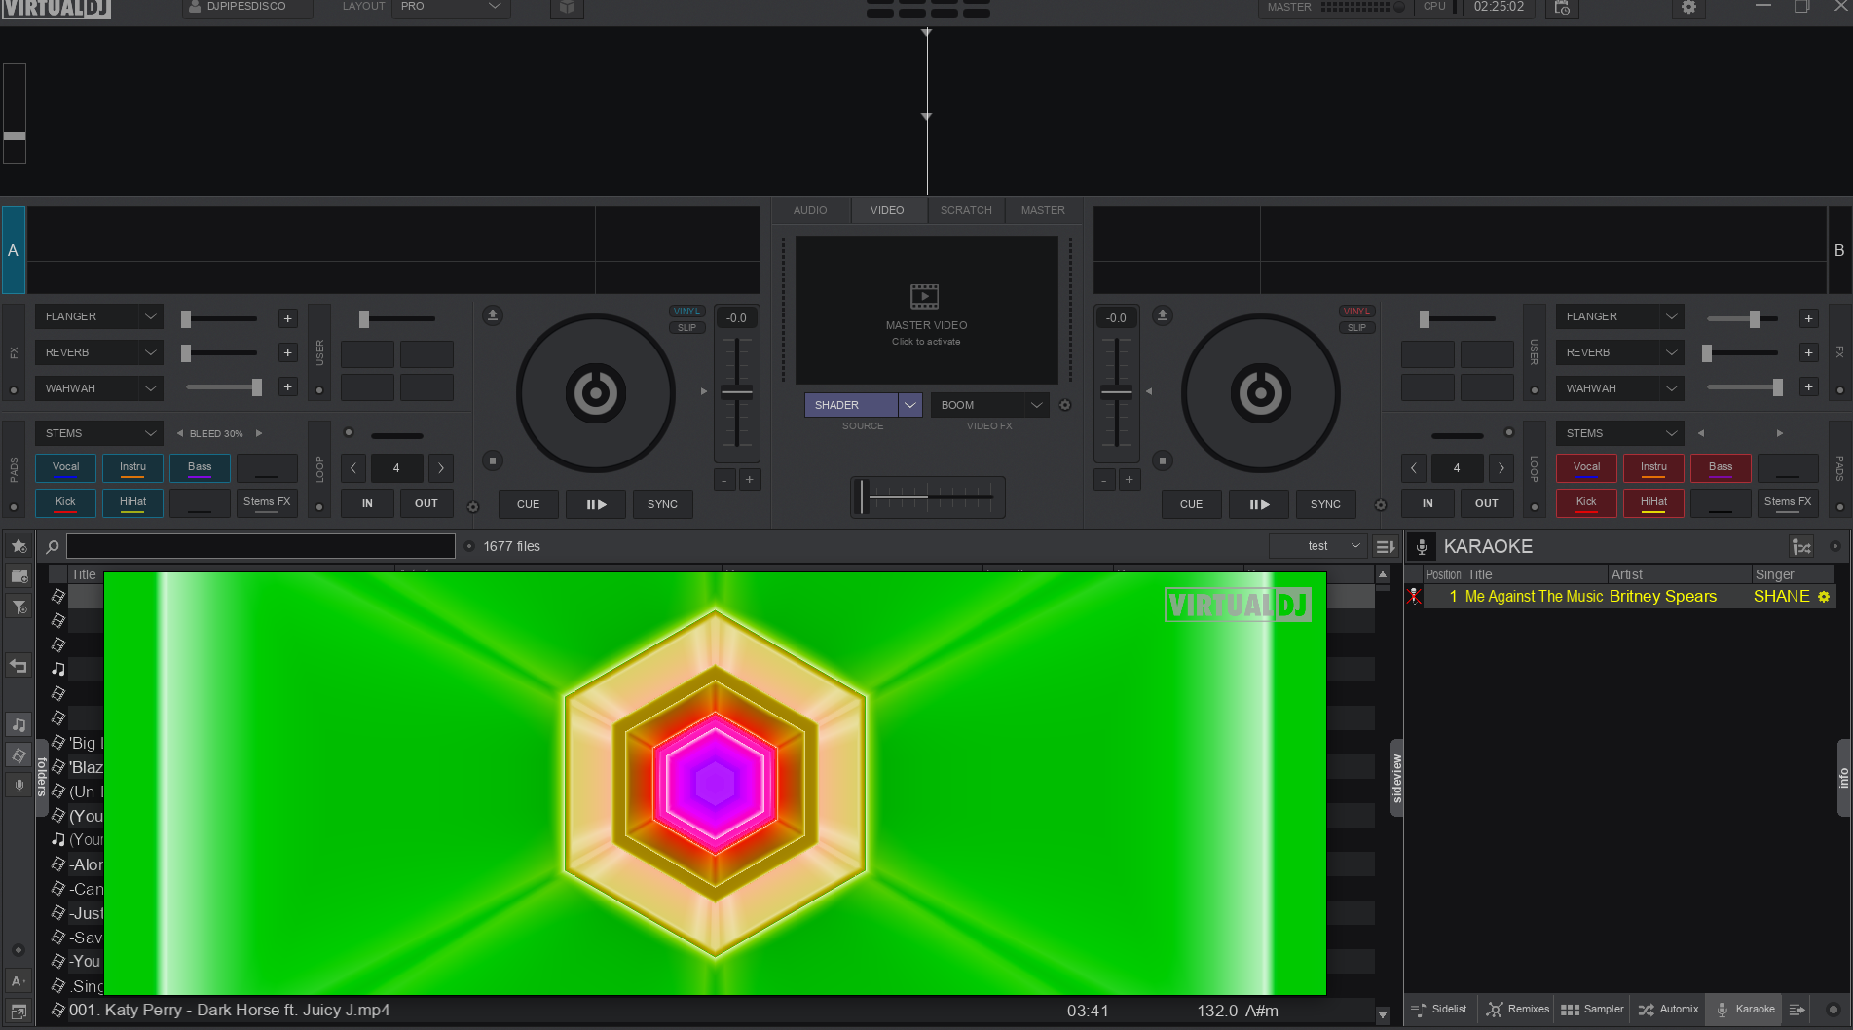The width and height of the screenshot is (1853, 1030).
Task: Click the sideview options icon next to Karaoke tab
Action: coord(1797,1010)
